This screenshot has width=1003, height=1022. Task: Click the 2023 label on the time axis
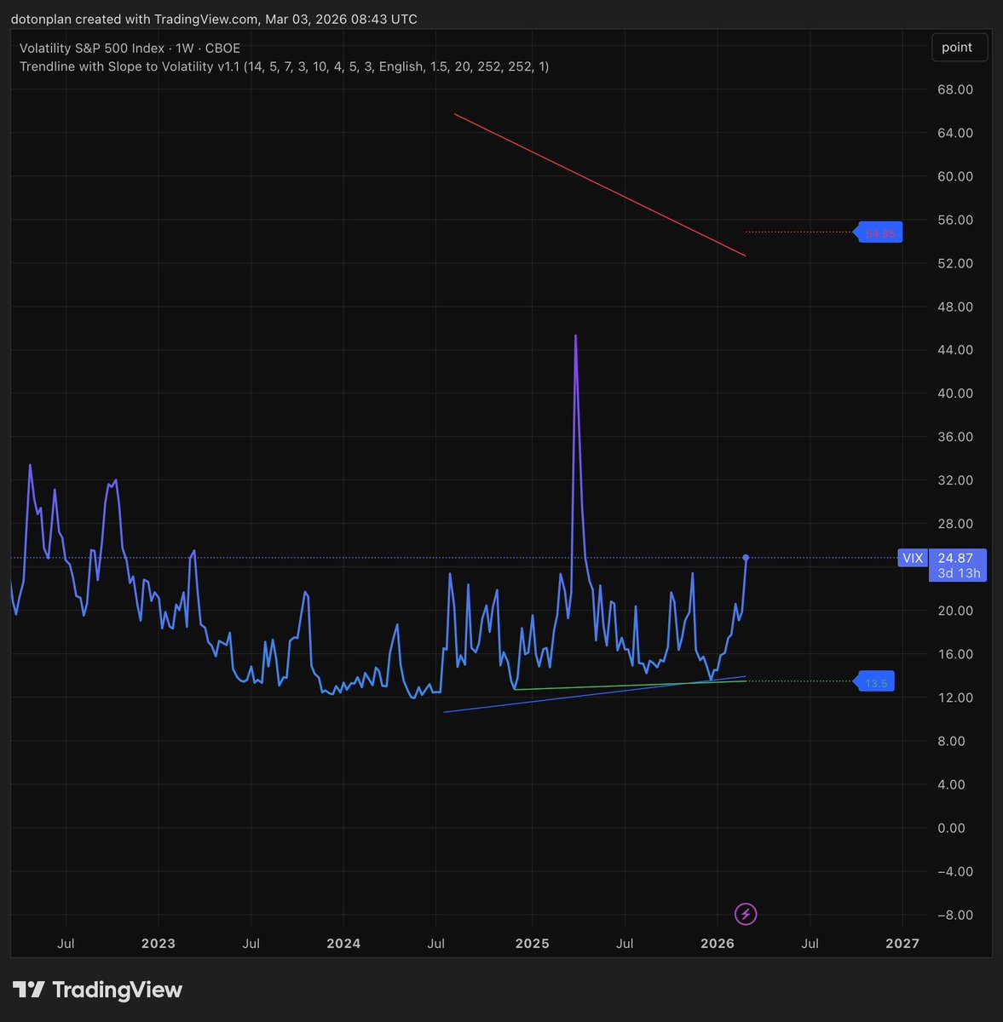159,944
